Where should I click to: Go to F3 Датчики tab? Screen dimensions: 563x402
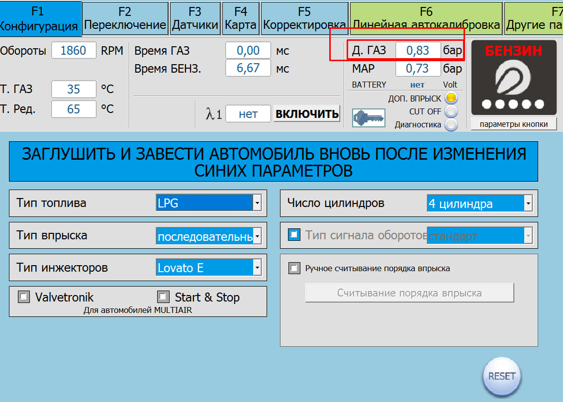195,19
